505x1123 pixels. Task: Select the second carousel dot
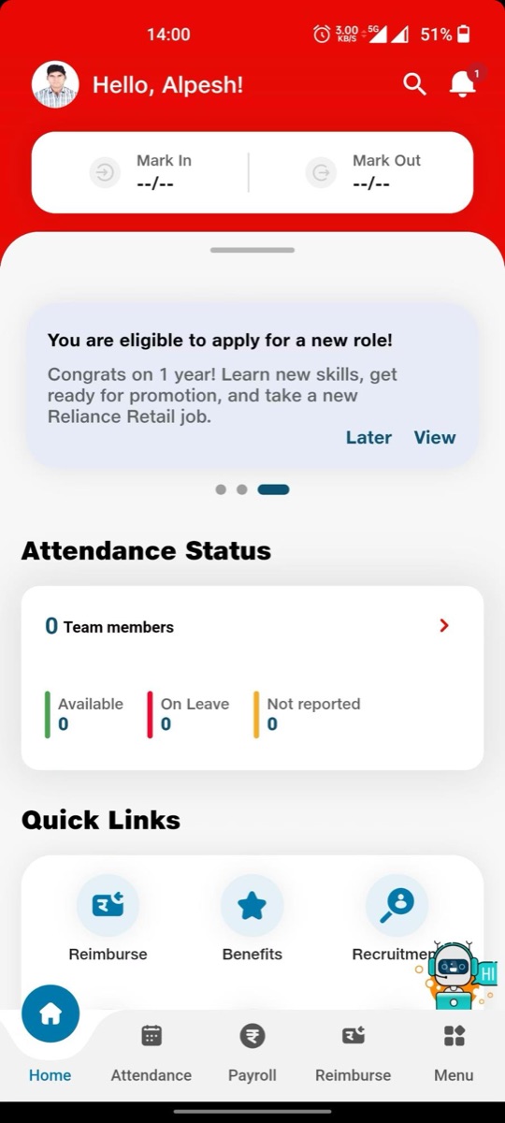coord(241,489)
